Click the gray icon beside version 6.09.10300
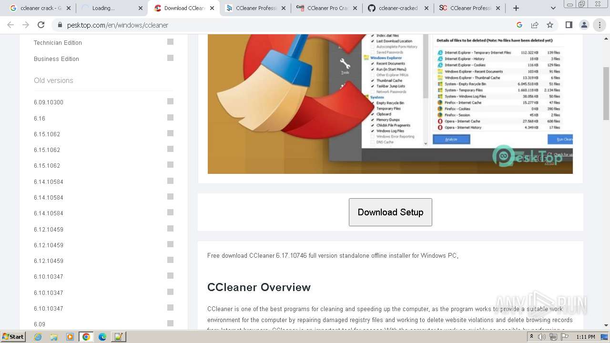This screenshot has height=343, width=610. [x=170, y=101]
